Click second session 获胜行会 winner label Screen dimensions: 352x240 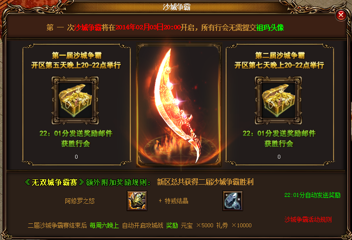279,144
